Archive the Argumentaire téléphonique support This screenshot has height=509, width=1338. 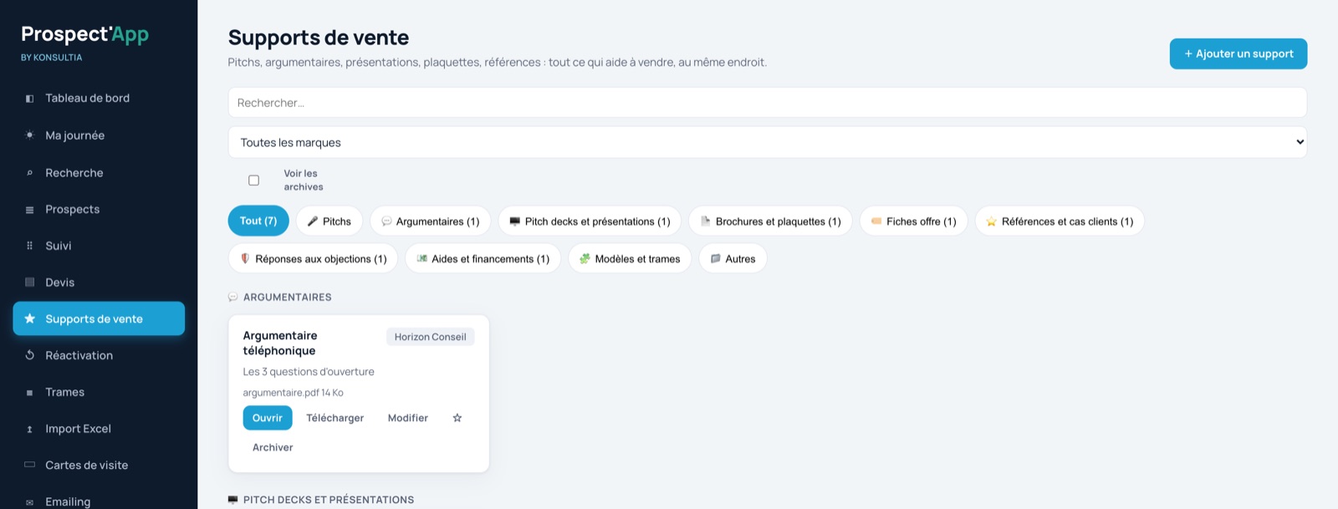point(273,447)
